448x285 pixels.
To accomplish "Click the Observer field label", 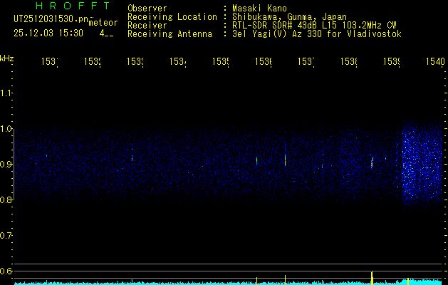I will tap(147, 9).
